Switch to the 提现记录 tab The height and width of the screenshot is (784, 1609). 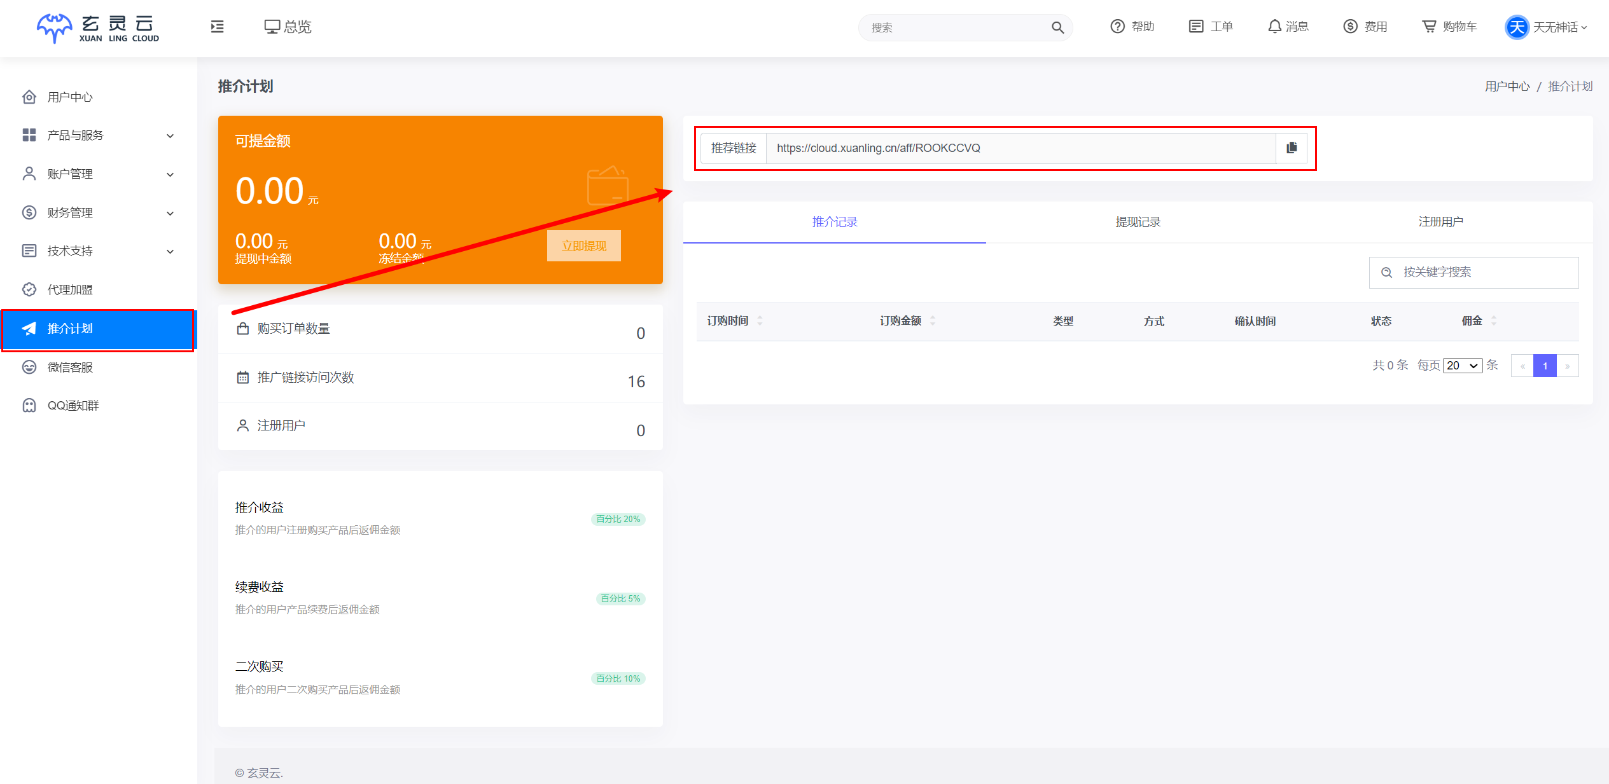[1138, 222]
